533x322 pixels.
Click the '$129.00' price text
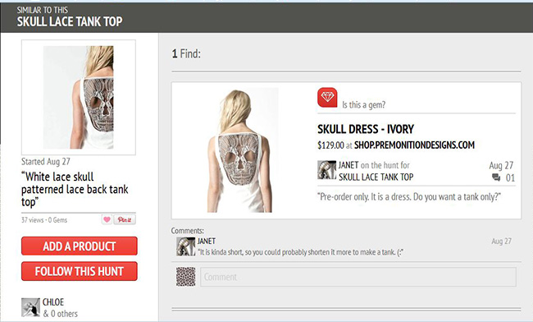330,145
